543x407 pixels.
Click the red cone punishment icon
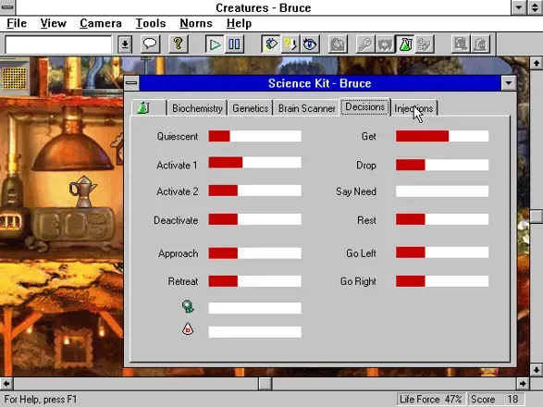click(188, 328)
